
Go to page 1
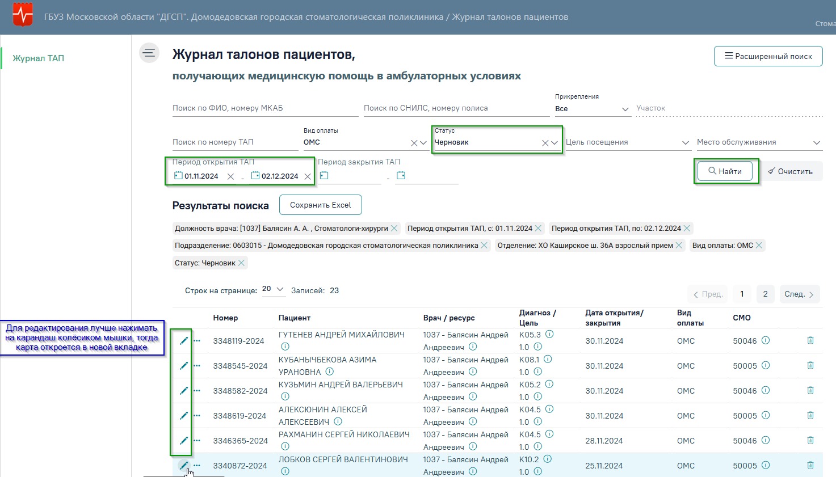pos(742,294)
